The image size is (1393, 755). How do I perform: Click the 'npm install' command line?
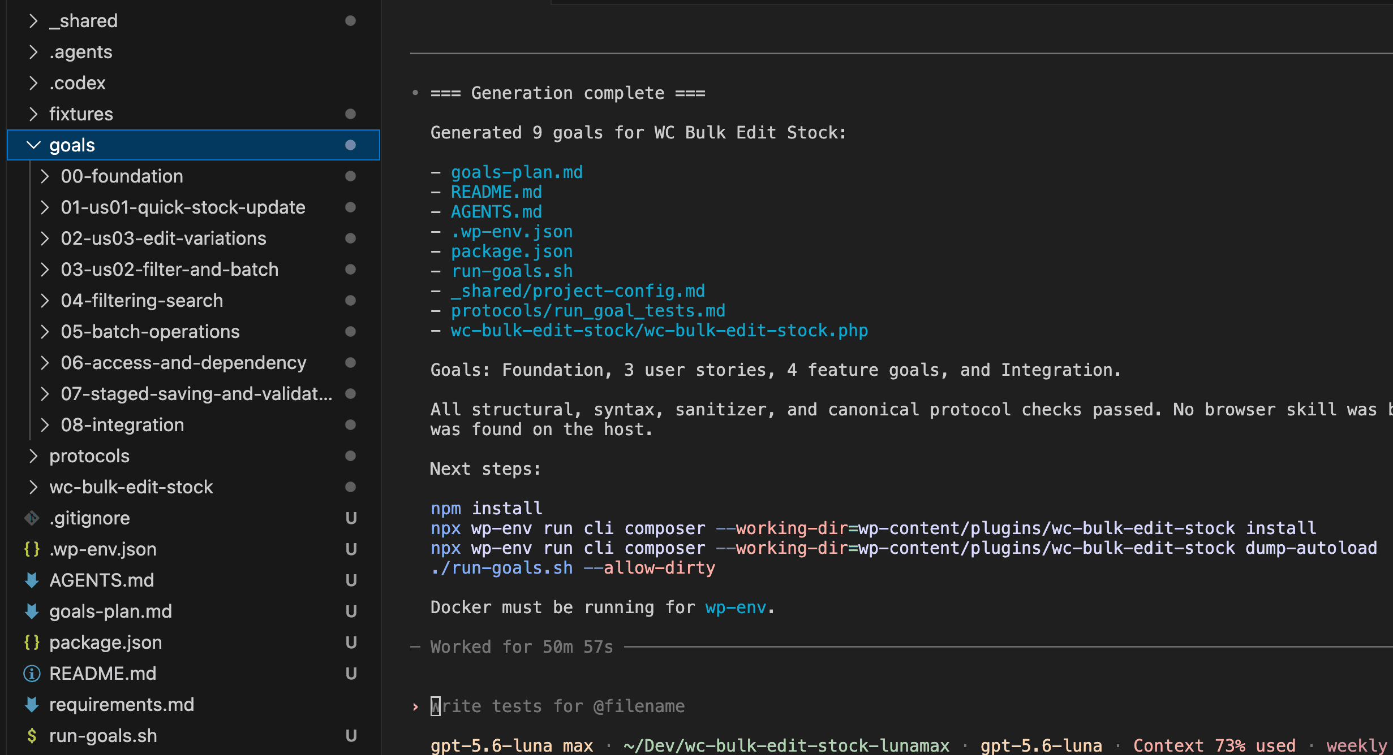point(486,509)
